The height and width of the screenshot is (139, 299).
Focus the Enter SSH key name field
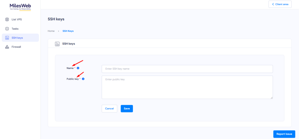point(187,69)
